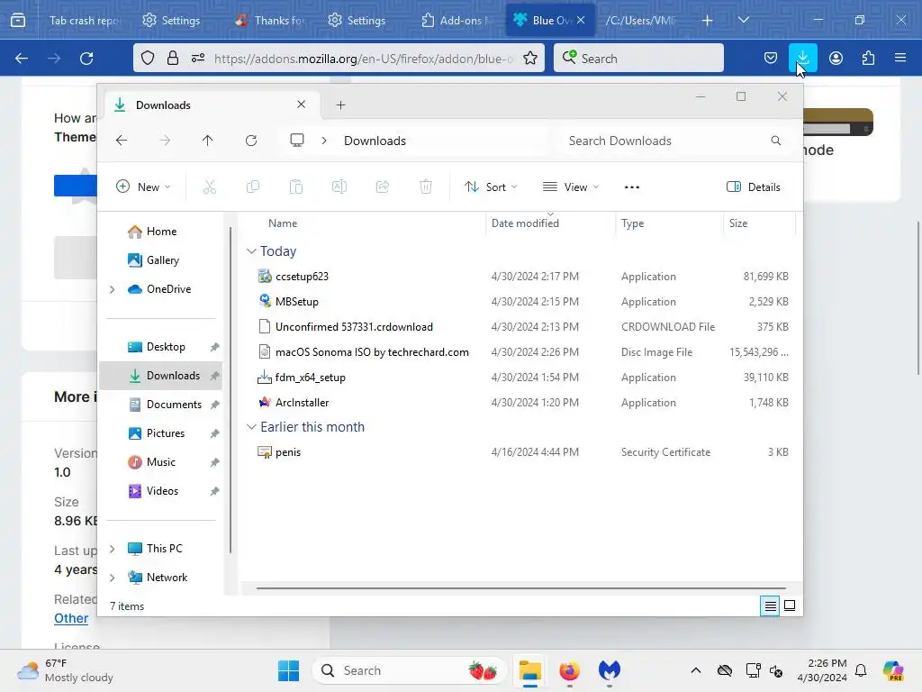
Task: Open Firefox Pocket save icon
Action: click(x=771, y=58)
